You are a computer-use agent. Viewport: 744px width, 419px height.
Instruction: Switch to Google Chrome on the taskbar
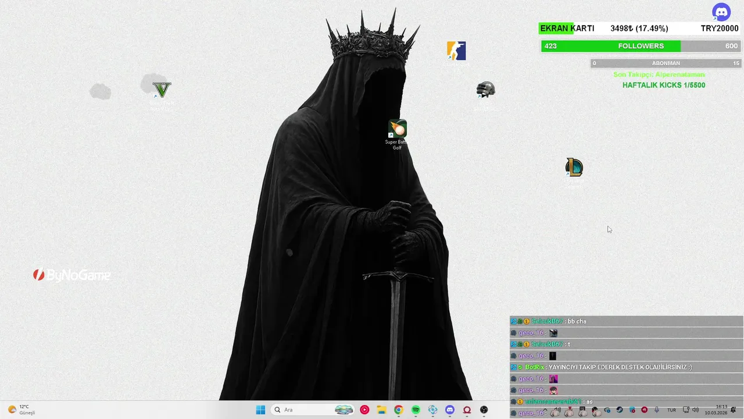[398, 410]
